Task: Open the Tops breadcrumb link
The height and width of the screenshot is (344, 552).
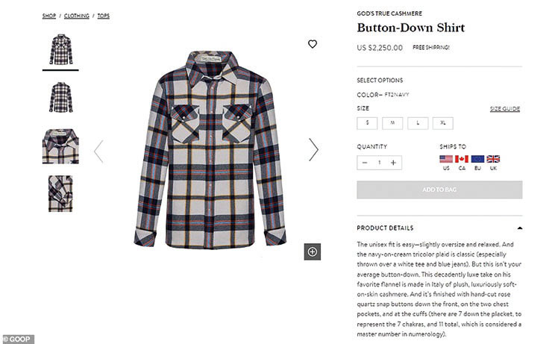Action: [x=104, y=16]
